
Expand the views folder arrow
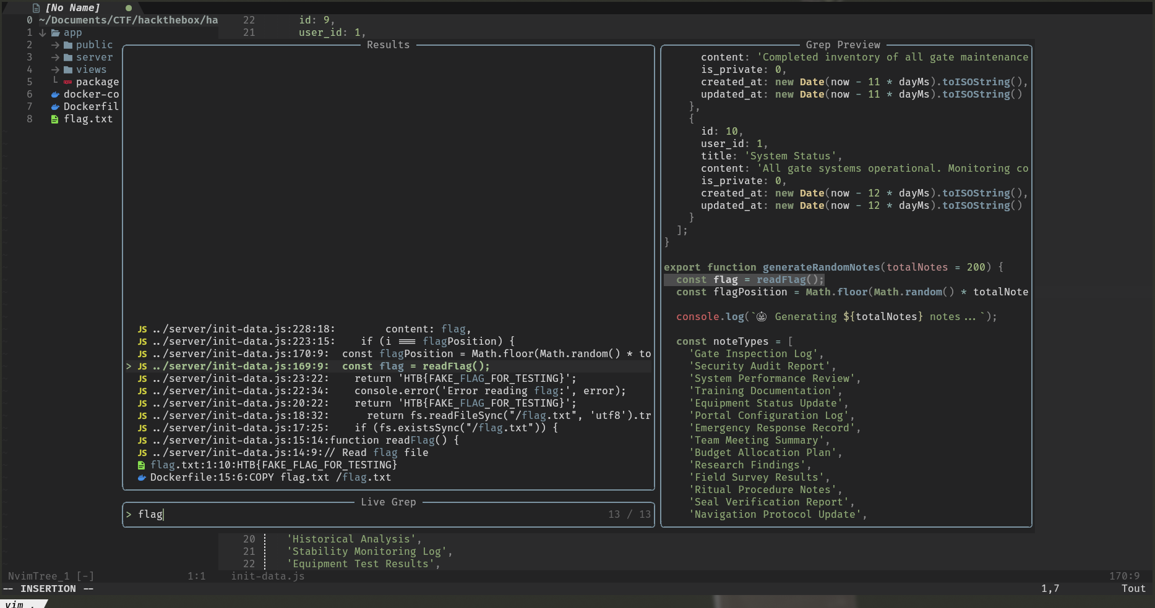(55, 70)
